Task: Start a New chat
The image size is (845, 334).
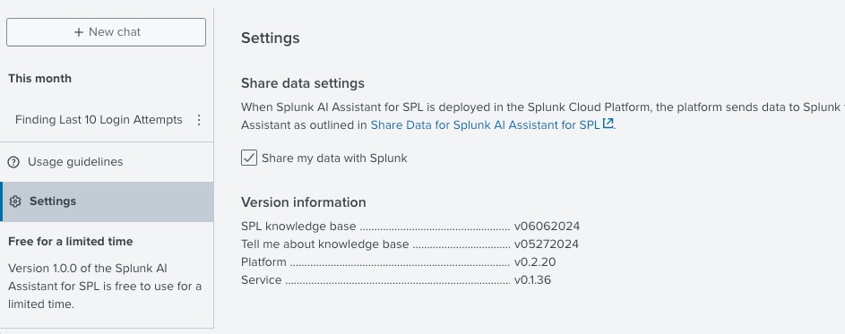Action: 106,32
